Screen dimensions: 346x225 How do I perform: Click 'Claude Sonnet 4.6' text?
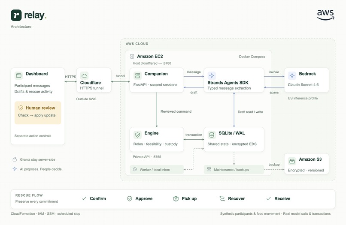click(303, 84)
